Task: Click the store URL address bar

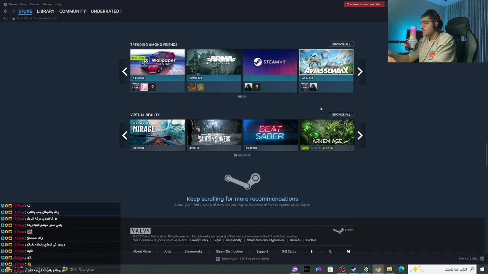Action: click(x=37, y=18)
